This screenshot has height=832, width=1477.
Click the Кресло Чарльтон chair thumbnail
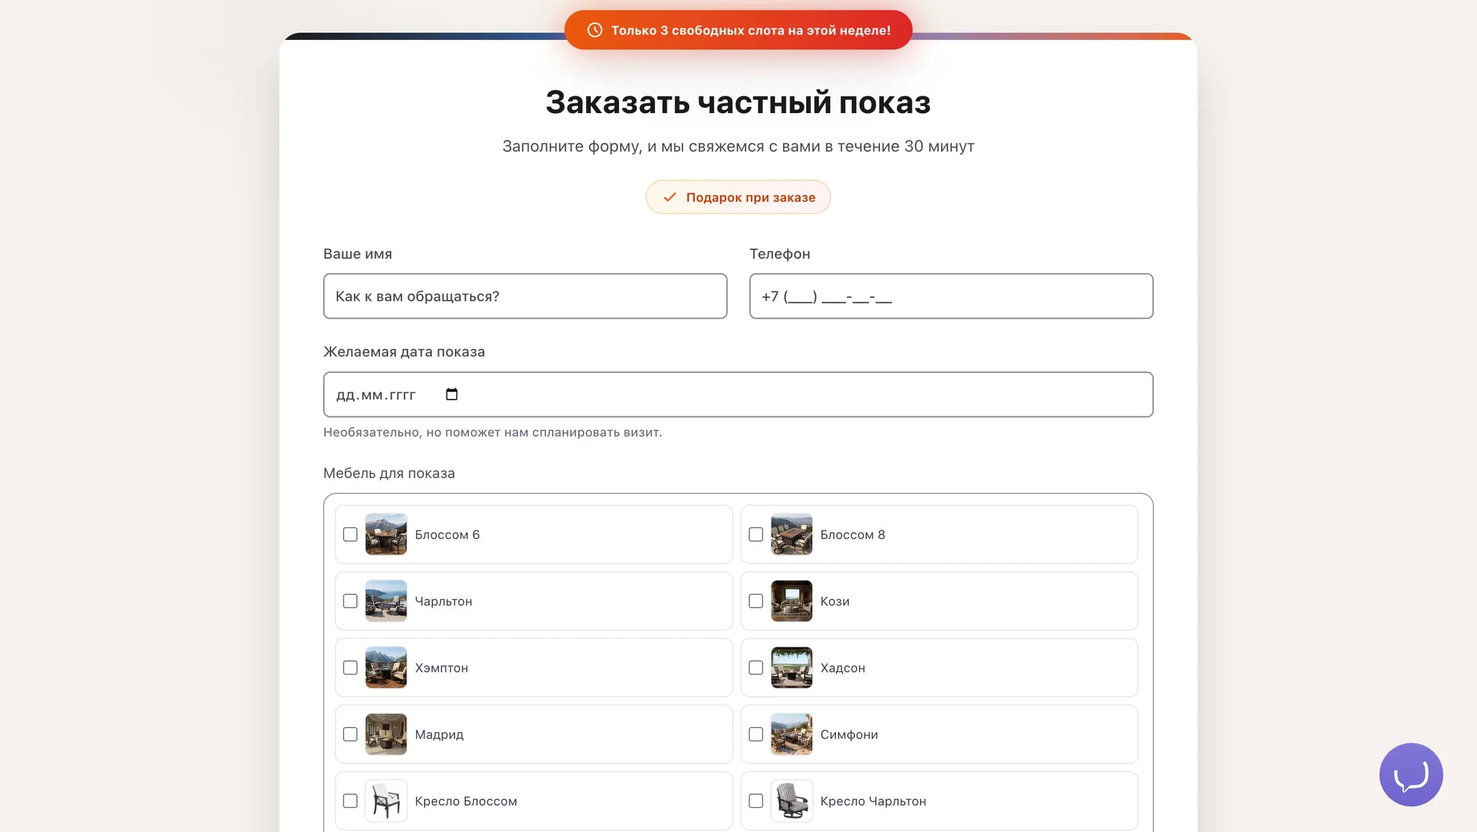(791, 801)
